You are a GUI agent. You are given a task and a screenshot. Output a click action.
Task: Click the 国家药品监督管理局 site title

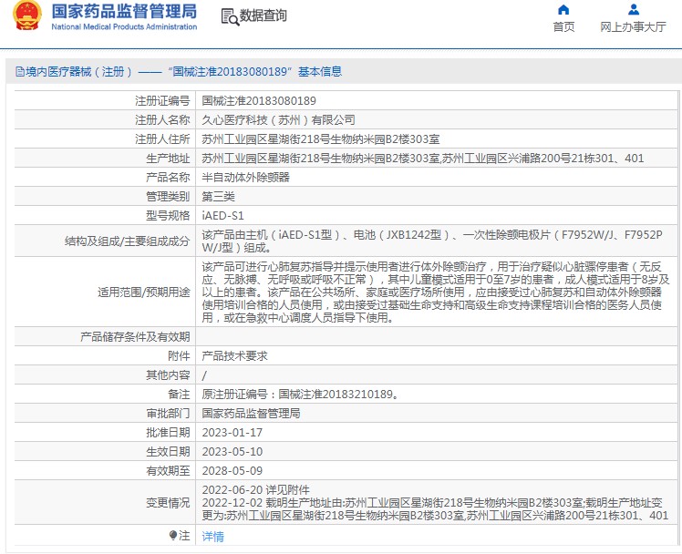pos(124,12)
